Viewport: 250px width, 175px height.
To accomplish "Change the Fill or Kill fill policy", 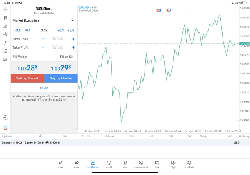I will pos(66,57).
